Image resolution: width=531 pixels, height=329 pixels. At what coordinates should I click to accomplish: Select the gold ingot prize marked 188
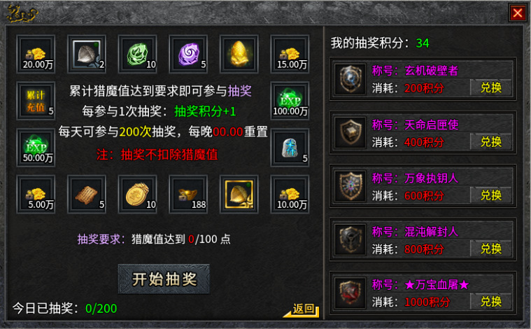point(188,194)
